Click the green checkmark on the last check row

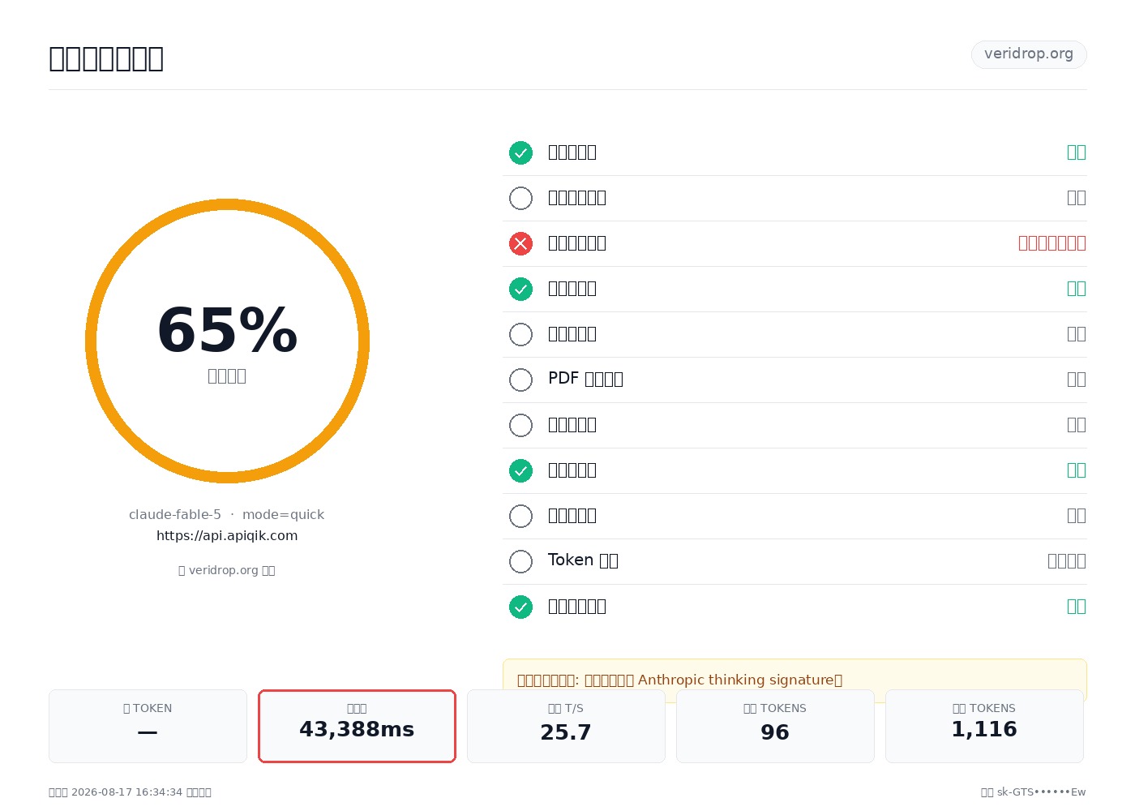tap(520, 607)
